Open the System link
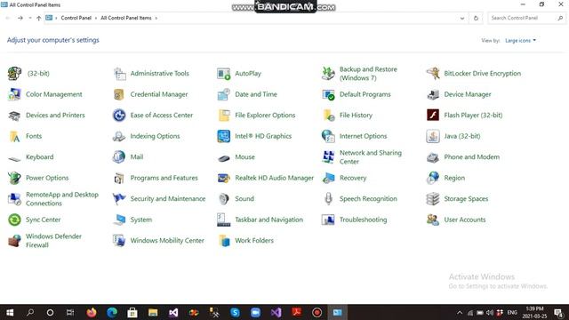This screenshot has height=320, width=569. (141, 220)
